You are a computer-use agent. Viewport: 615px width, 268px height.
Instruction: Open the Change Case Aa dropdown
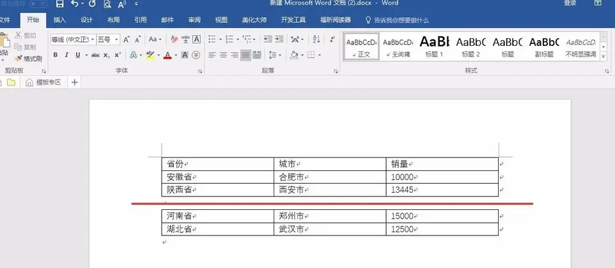tap(155, 40)
